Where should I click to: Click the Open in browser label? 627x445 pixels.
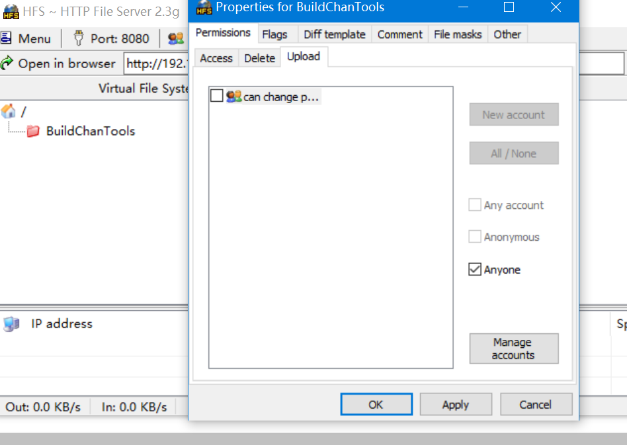(67, 63)
